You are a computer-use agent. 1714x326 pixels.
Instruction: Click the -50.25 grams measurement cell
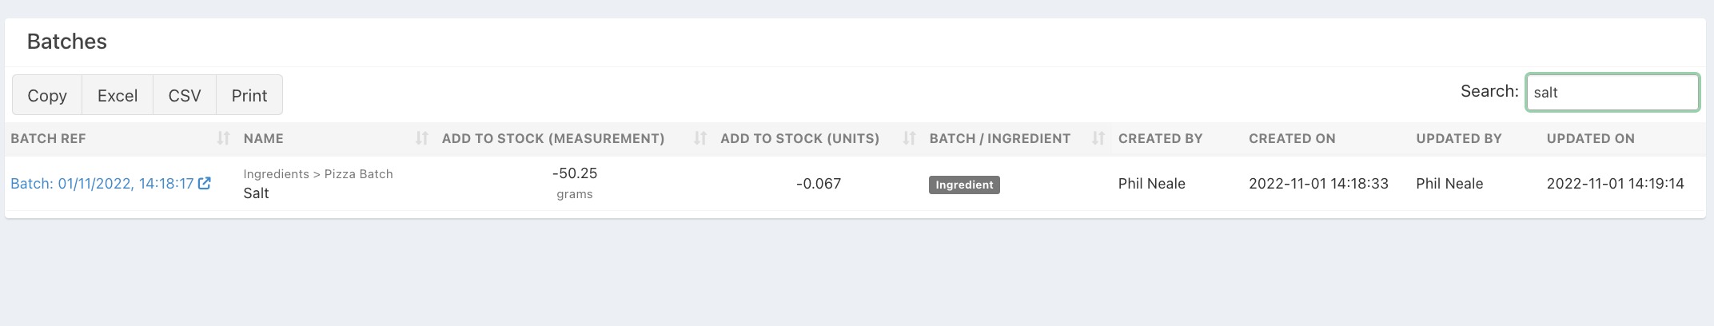pos(575,182)
